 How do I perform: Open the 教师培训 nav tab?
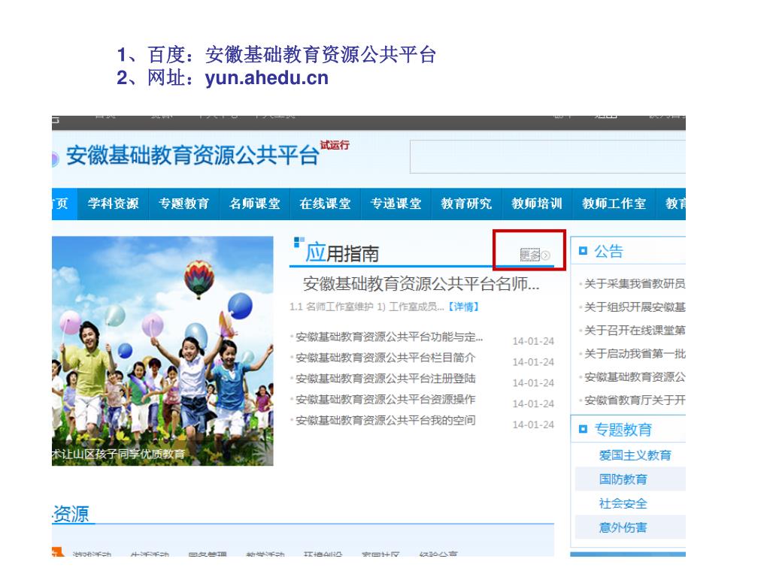pyautogui.click(x=537, y=204)
